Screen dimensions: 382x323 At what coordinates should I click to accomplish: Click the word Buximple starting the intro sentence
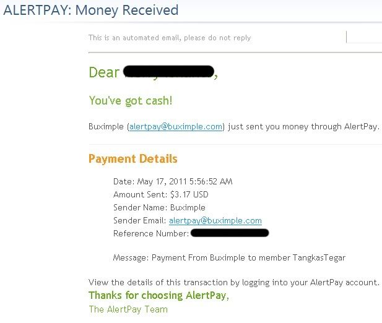tap(106, 127)
